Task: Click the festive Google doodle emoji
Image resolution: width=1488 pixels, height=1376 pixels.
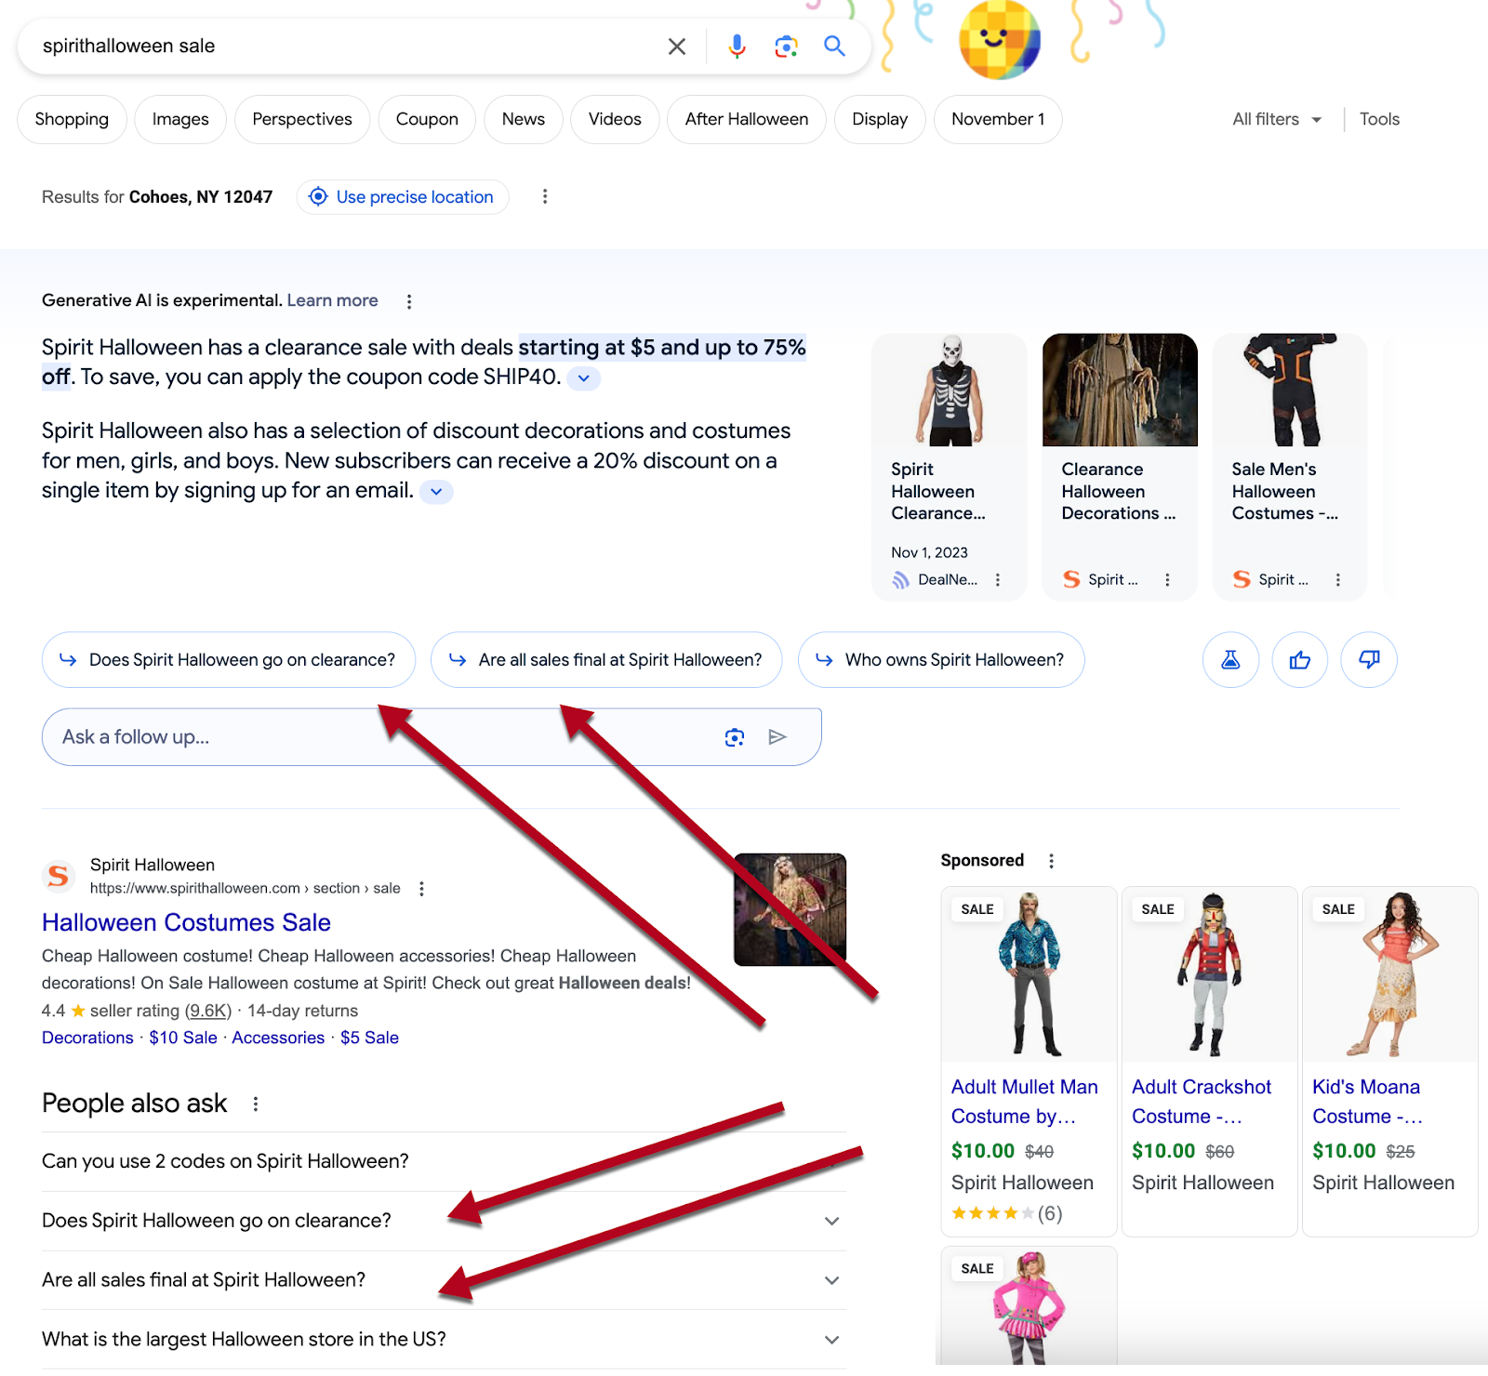Action: tap(1000, 39)
